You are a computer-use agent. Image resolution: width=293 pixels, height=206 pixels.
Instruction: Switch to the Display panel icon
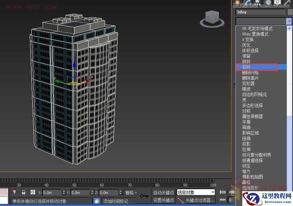pos(277,2)
